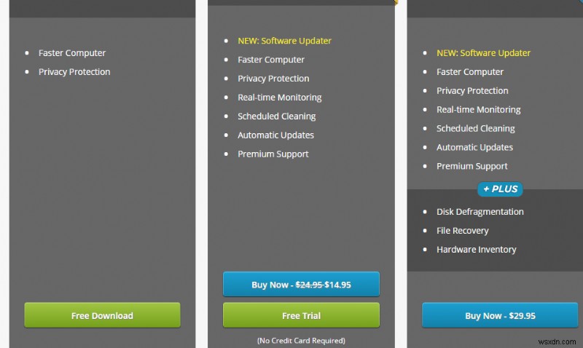Select NEW: Software Updater in right column
This screenshot has width=583, height=348.
[x=483, y=53]
